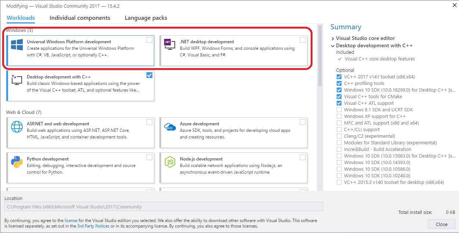Viewport: 459px width, 233px height.
Task: Uncheck Visual C++ tools for CMake
Action: 339,97
